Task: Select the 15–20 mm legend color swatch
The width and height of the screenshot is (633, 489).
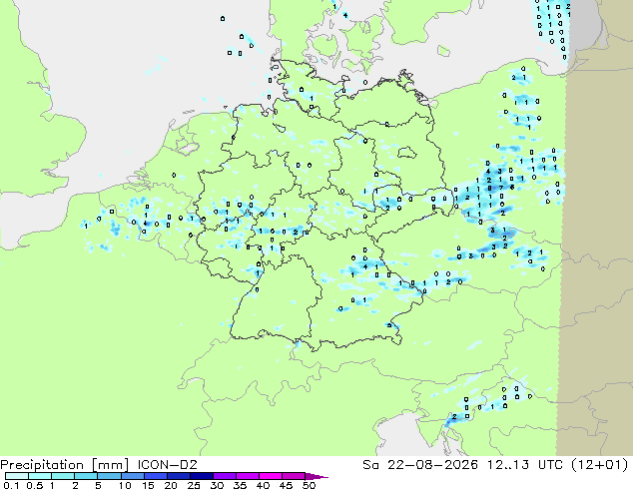Action: click(x=155, y=476)
